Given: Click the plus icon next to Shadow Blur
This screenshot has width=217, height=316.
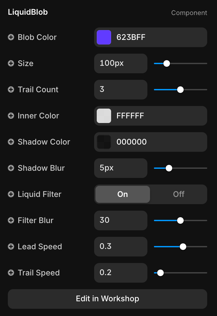Looking at the screenshot, I should coord(11,168).
